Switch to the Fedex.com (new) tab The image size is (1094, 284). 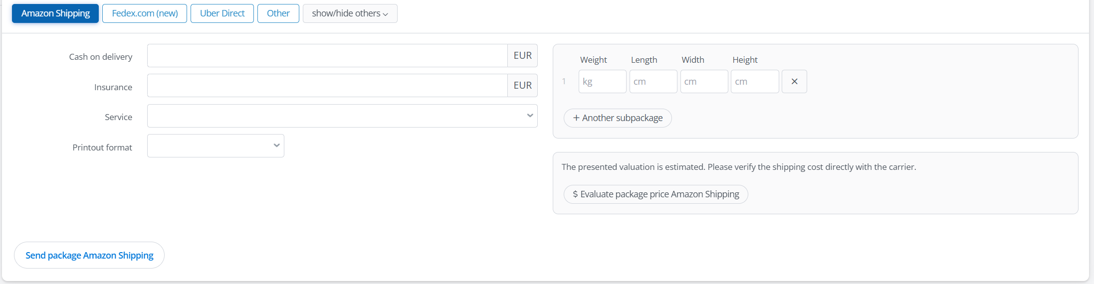coord(145,13)
